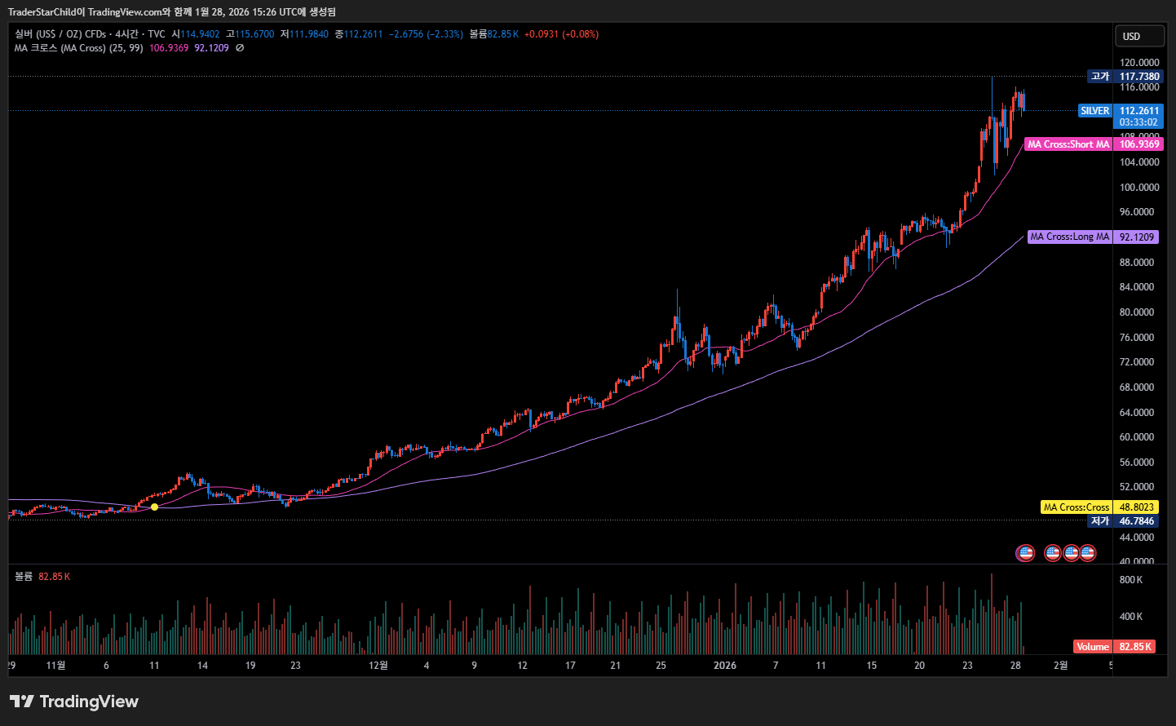The image size is (1176, 726).
Task: Click the 저가 low price label
Action: pyautogui.click(x=1100, y=521)
